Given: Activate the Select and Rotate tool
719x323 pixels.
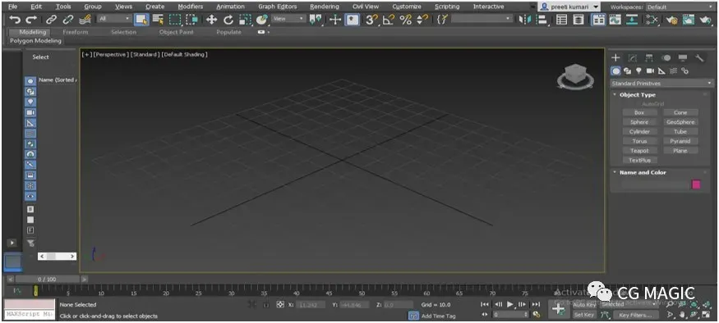Looking at the screenshot, I should [228, 20].
